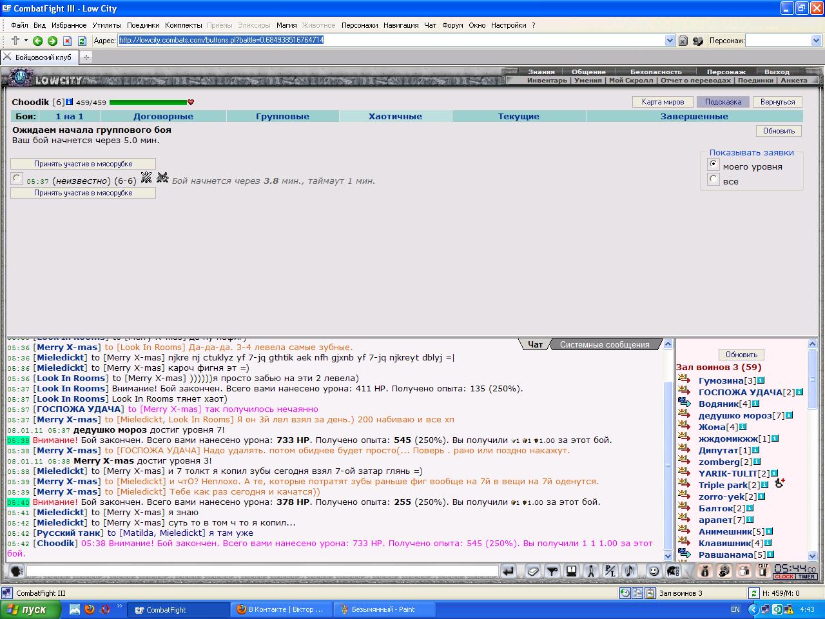825x619 pixels.
Task: Click info icon next to Клавишник
Action: tap(768, 544)
